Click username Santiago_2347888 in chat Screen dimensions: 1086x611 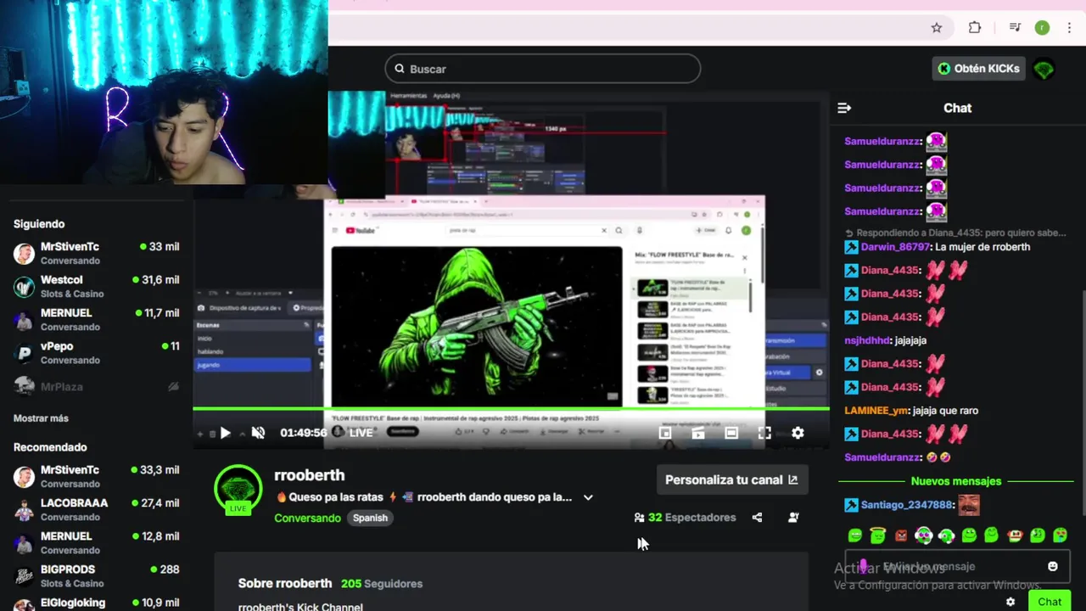(907, 505)
